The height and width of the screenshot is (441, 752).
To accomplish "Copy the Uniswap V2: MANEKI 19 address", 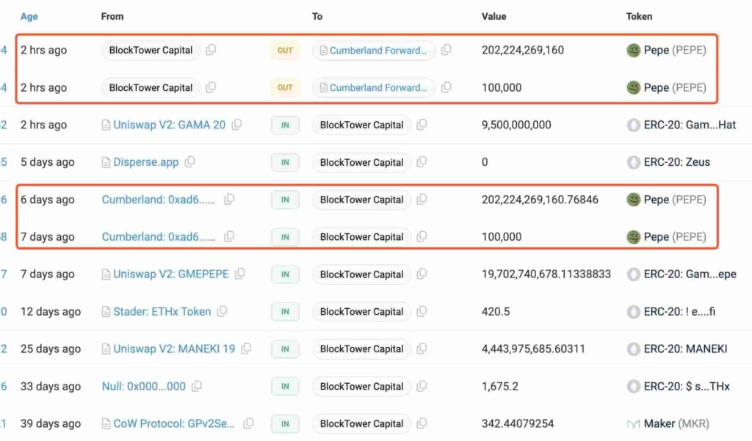I will (x=246, y=349).
